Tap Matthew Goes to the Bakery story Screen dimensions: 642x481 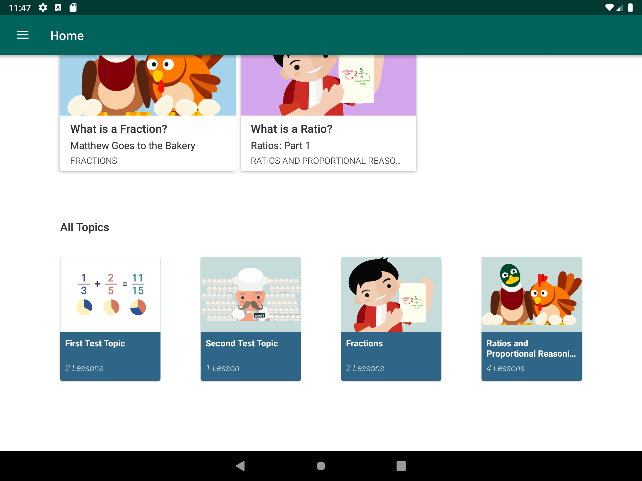point(133,146)
